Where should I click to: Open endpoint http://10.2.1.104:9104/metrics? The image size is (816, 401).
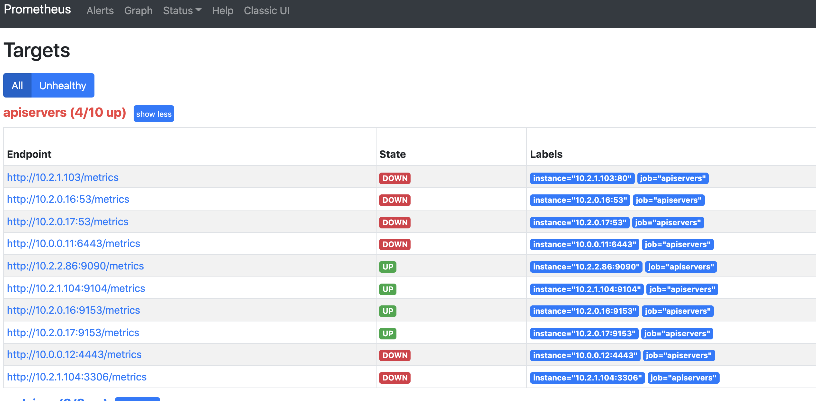click(76, 288)
